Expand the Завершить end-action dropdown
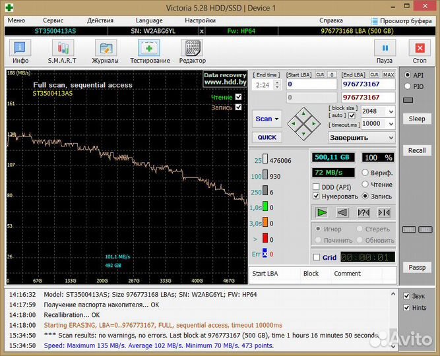The image size is (440, 356). coord(391,138)
